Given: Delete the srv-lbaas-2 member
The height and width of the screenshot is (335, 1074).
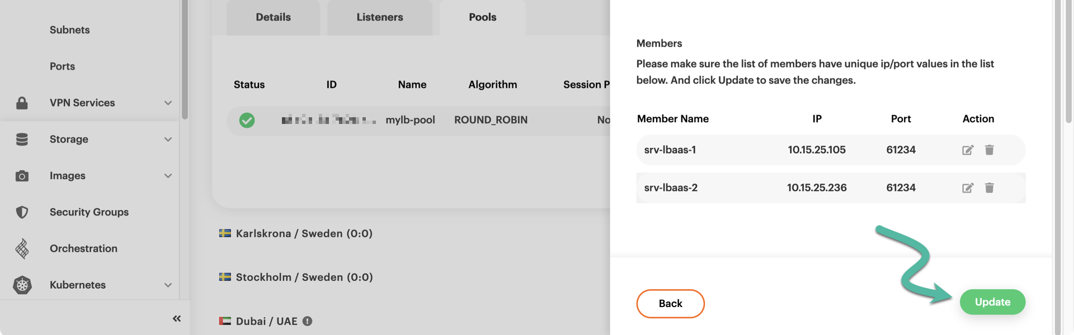Looking at the screenshot, I should [x=989, y=188].
